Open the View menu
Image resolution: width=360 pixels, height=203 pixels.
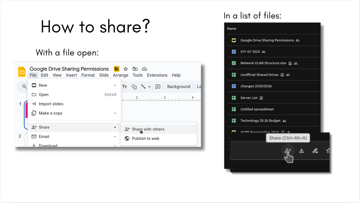pyautogui.click(x=57, y=75)
